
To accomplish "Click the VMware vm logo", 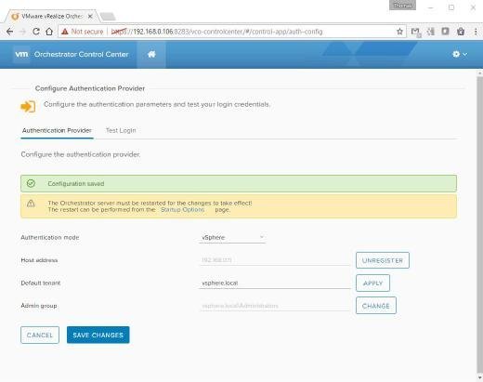I will pos(21,54).
